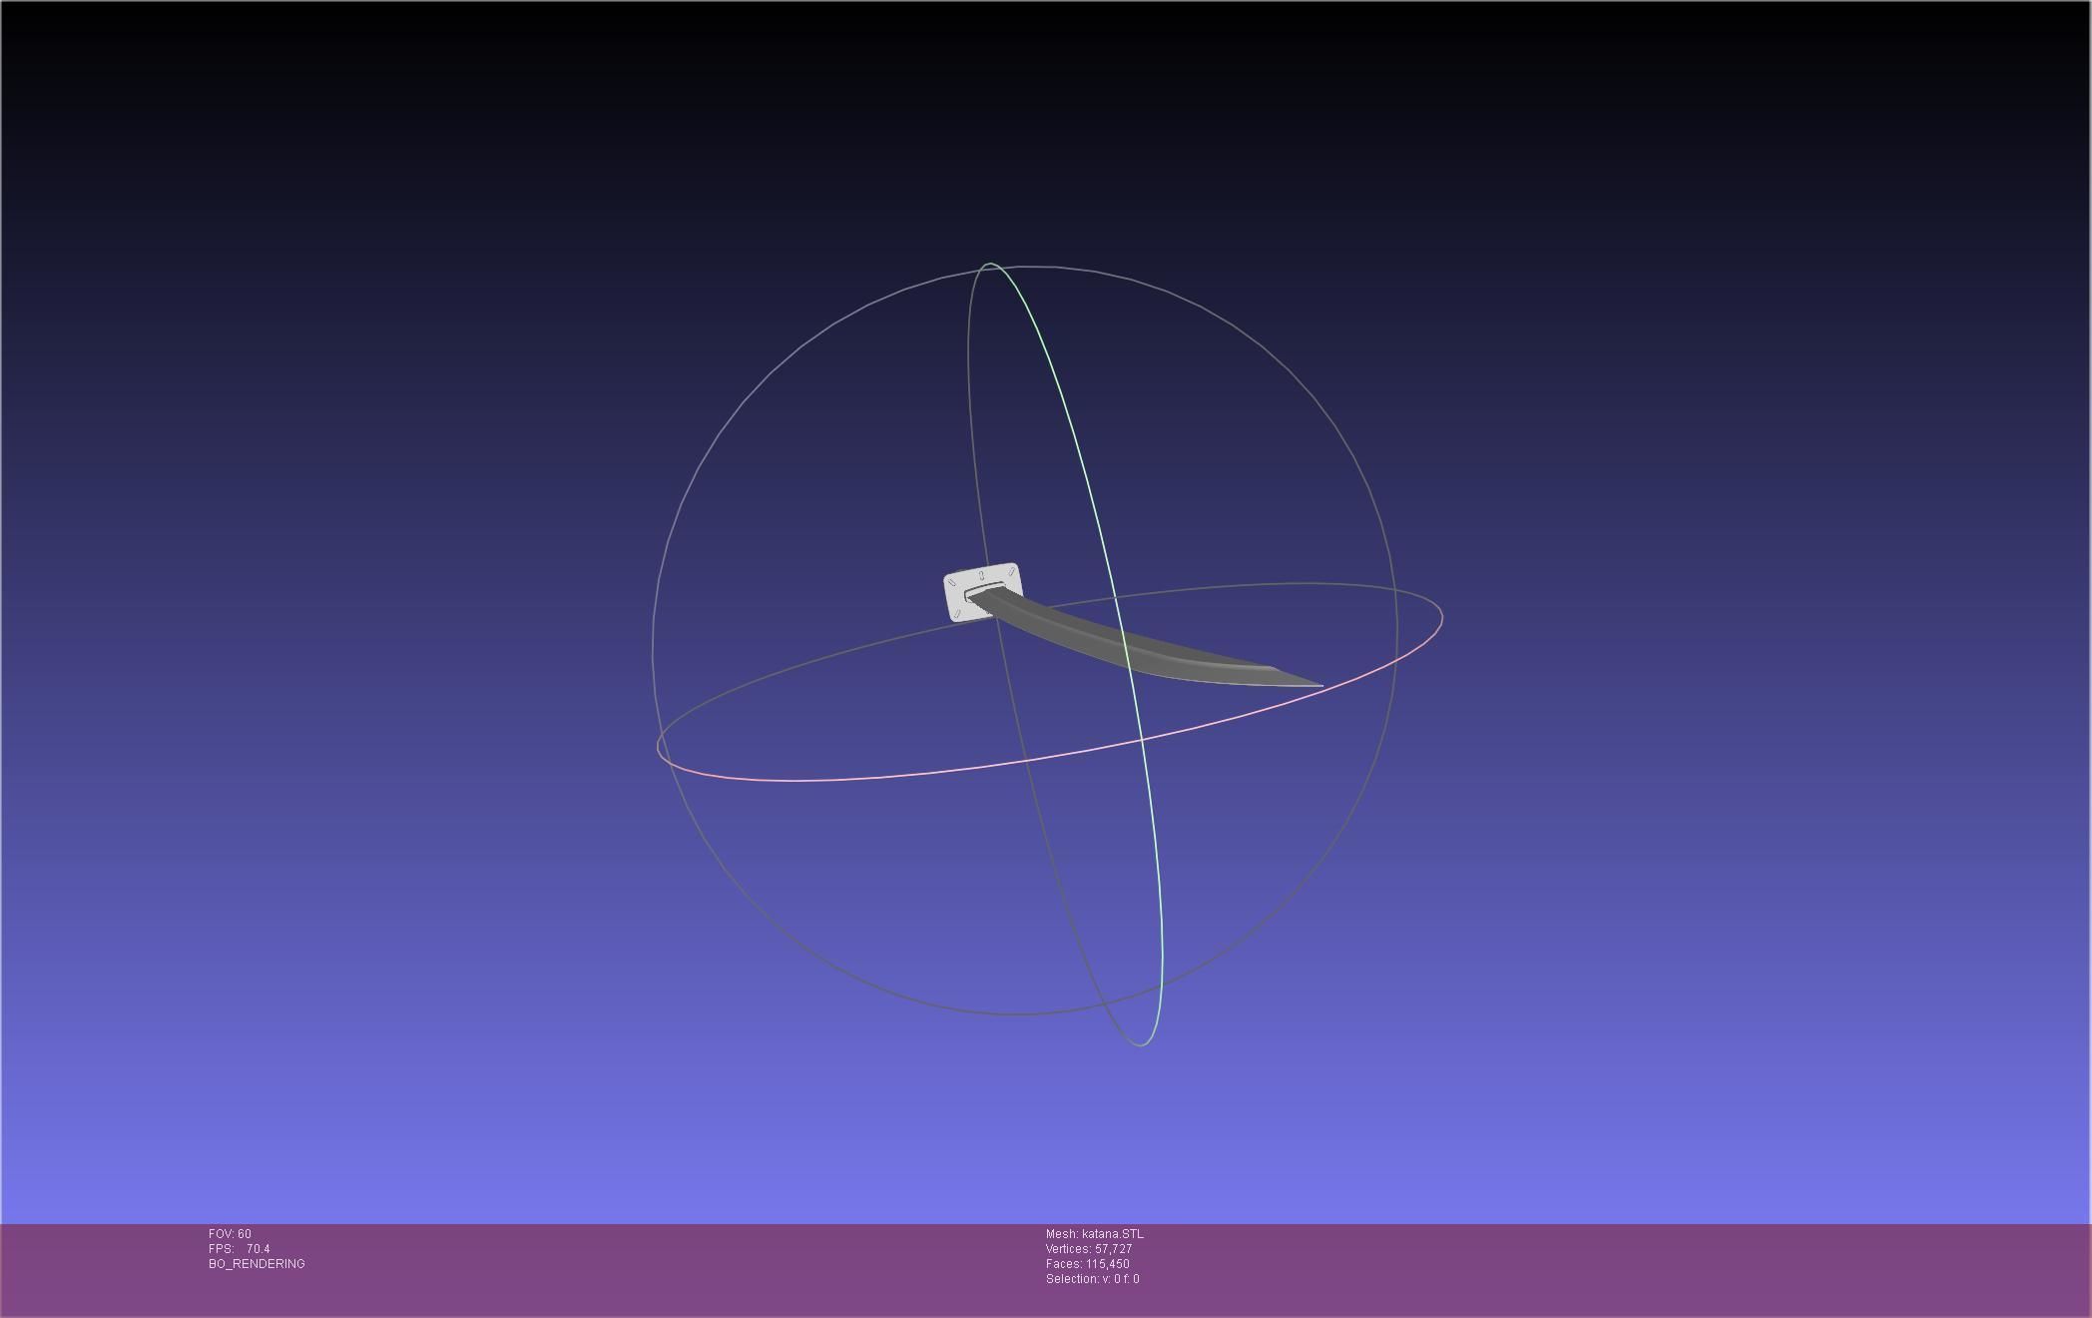This screenshot has width=2092, height=1318.
Task: Click the FOV: 60 readout
Action: [x=230, y=1234]
